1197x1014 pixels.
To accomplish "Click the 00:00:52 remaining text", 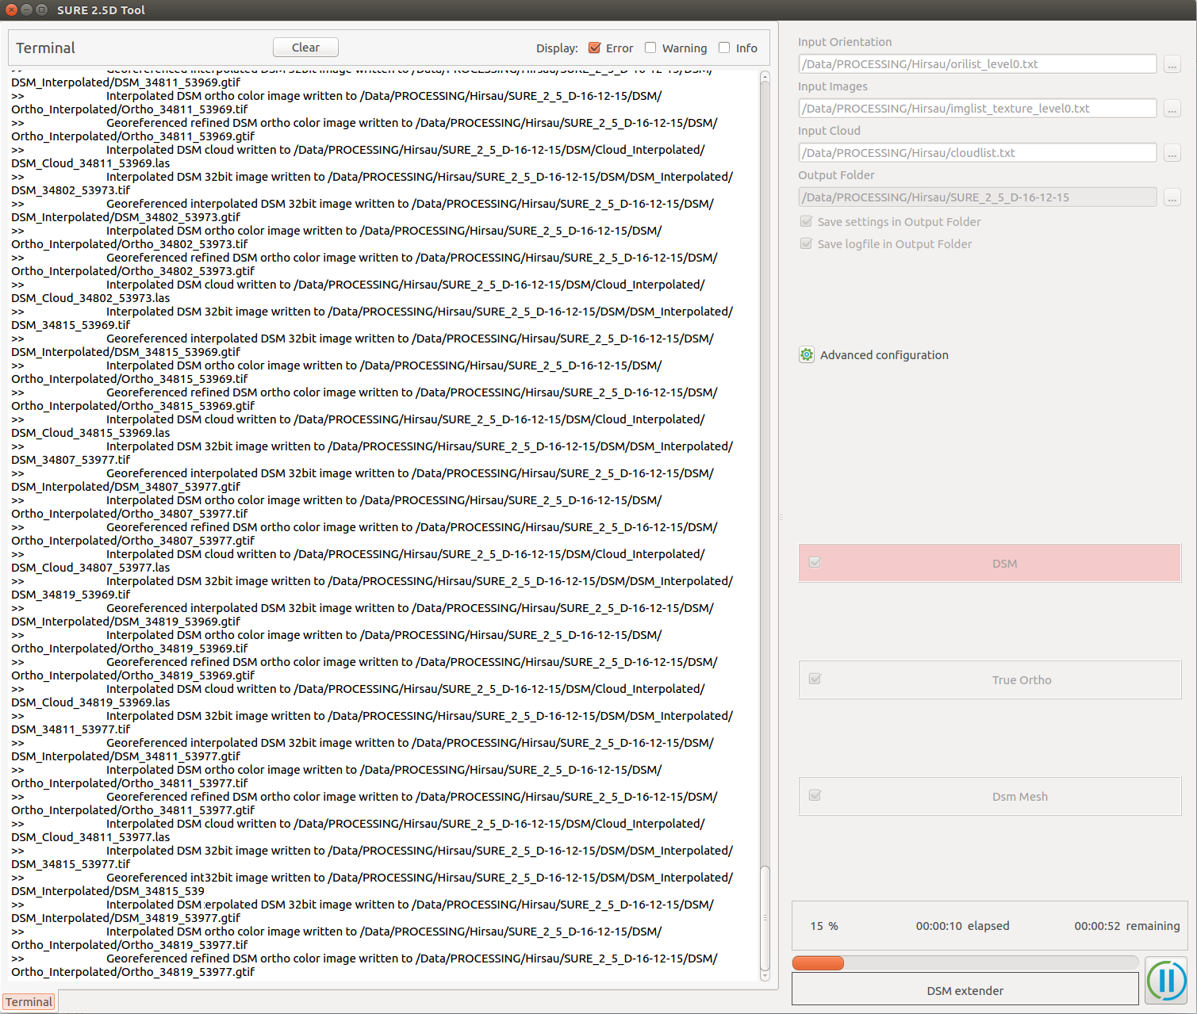I will click(1126, 926).
